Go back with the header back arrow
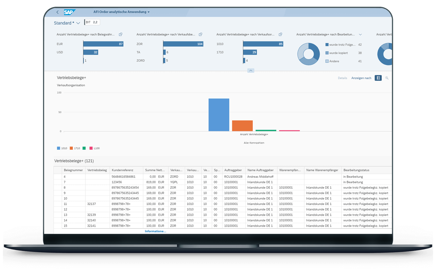Screen dimensions: 436x276 (x=58, y=12)
